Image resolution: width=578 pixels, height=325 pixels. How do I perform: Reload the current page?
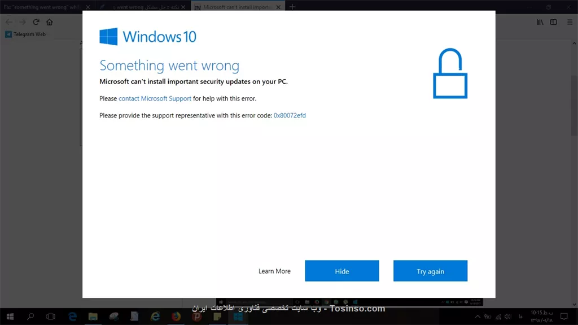[x=36, y=22]
